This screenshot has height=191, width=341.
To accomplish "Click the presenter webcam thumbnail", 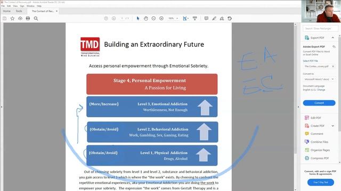I will pyautogui.click(x=321, y=11).
